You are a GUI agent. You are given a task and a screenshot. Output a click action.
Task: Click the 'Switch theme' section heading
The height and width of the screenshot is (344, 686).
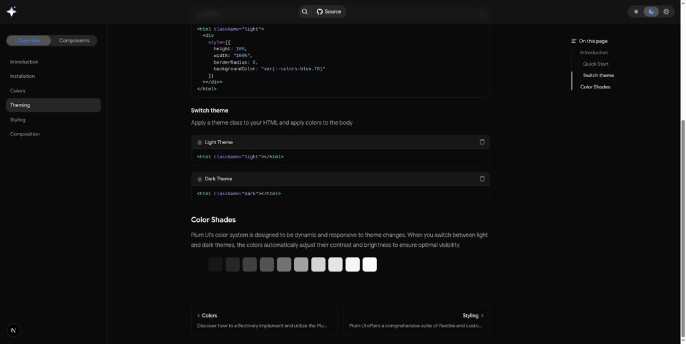[x=210, y=110]
